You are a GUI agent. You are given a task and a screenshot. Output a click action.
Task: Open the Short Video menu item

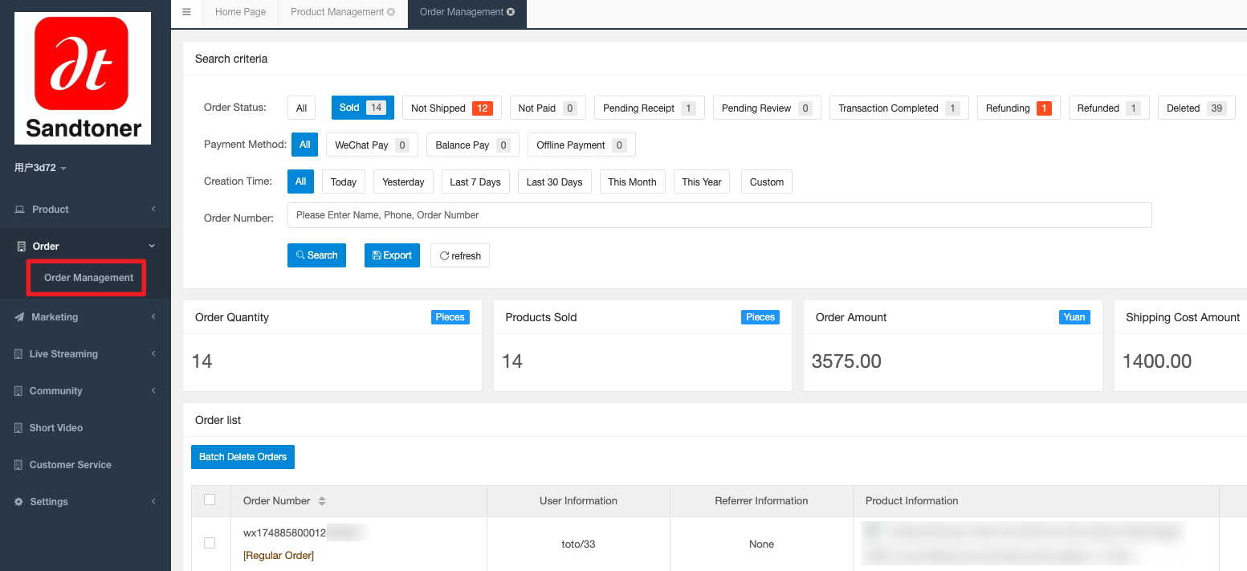[56, 428]
